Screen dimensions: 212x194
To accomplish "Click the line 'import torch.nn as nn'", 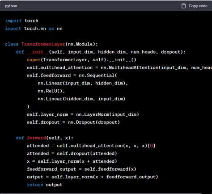I will (x=34, y=29).
